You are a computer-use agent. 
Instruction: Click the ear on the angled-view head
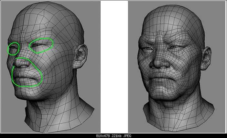pos(80,56)
